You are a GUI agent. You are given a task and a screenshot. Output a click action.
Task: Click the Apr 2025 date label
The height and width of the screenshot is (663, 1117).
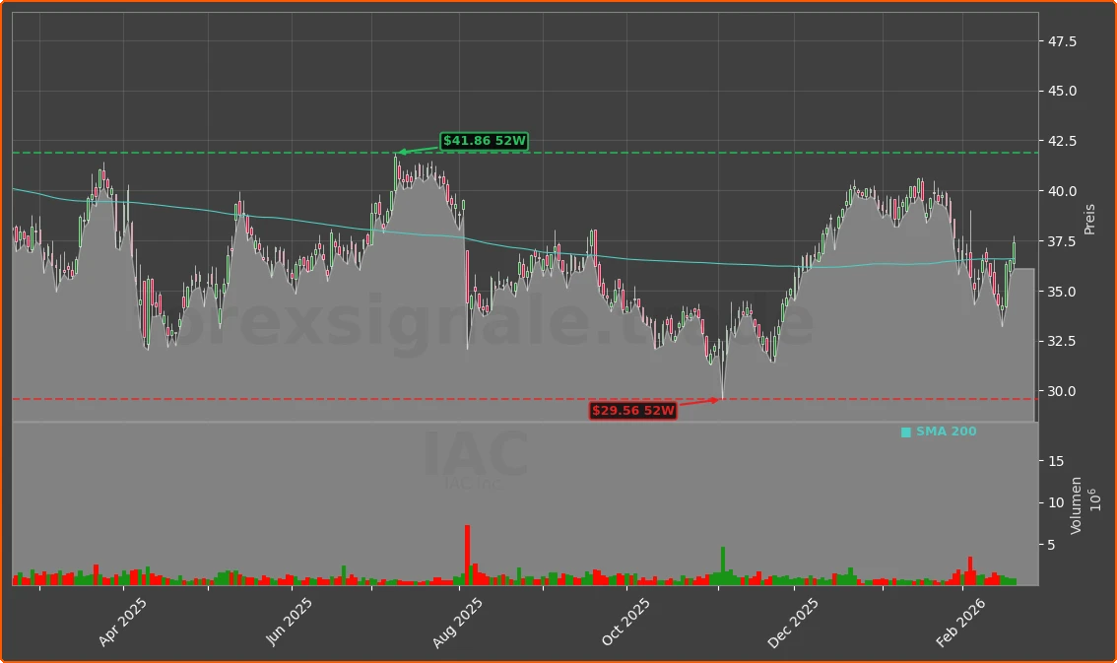tap(122, 618)
